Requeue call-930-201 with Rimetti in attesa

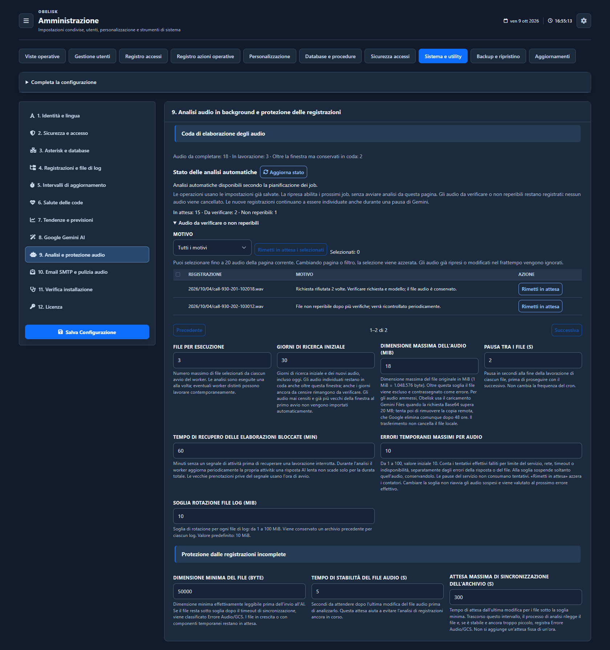tap(540, 289)
